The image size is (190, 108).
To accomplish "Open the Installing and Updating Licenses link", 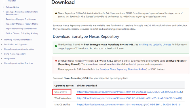I will pyautogui.click(x=155, y=45).
